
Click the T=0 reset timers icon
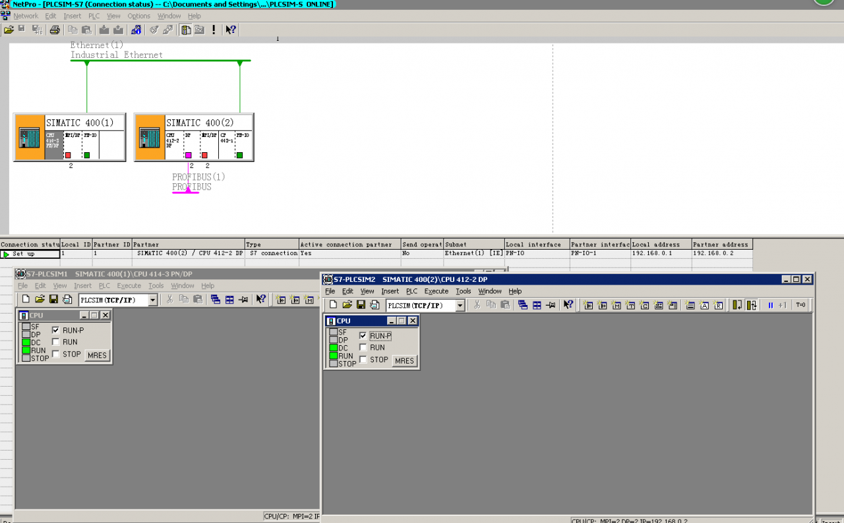[x=800, y=305]
